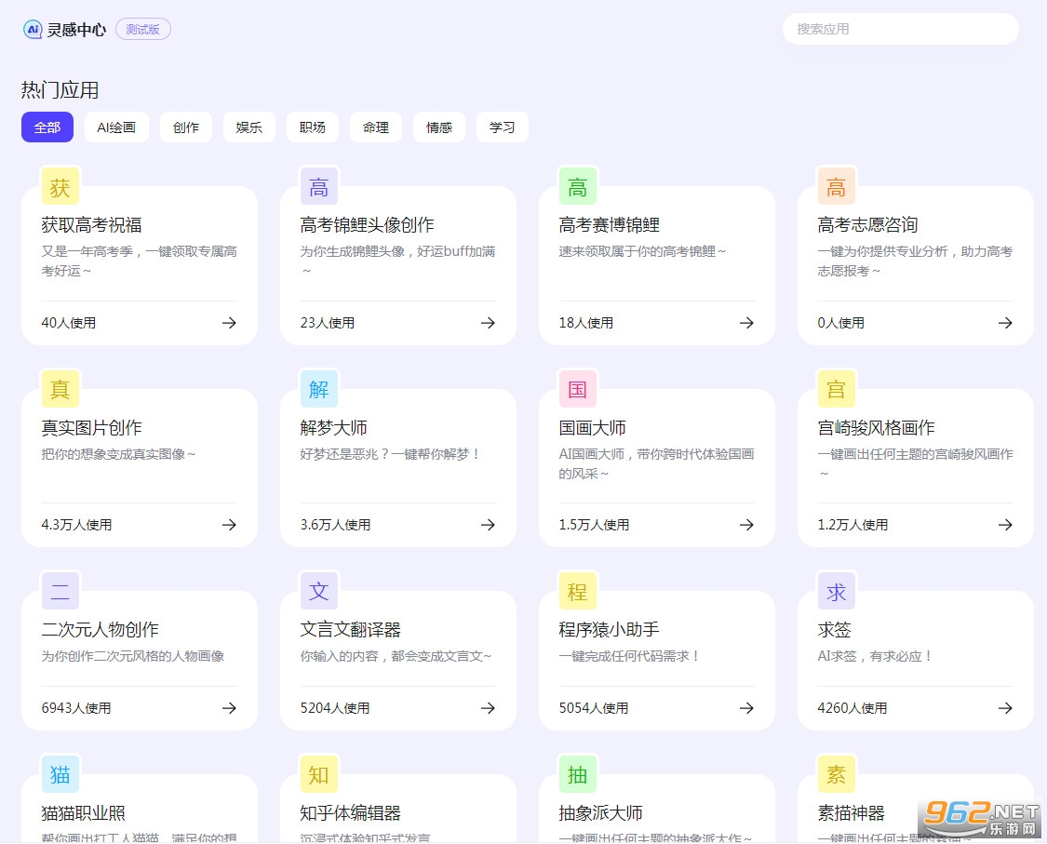
Task: Click the green 高 icon of 高考赛博锦鲤
Action: [x=578, y=187]
